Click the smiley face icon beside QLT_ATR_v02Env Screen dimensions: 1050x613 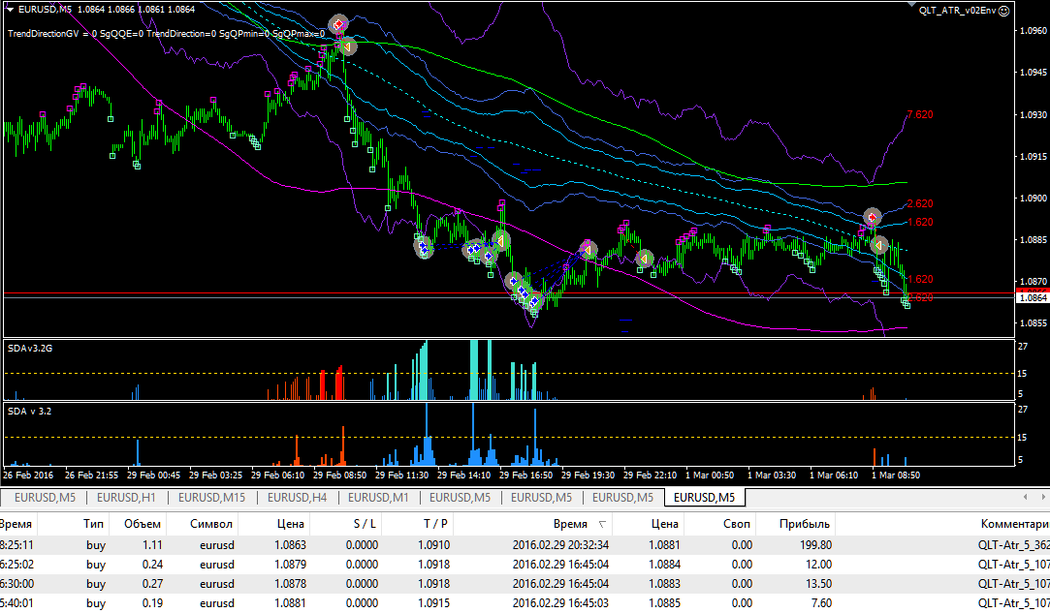point(1003,11)
